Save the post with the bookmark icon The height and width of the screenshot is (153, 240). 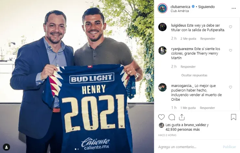tap(234, 117)
